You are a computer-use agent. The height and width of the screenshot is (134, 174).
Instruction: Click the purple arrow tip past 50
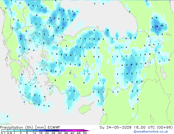[87, 130]
